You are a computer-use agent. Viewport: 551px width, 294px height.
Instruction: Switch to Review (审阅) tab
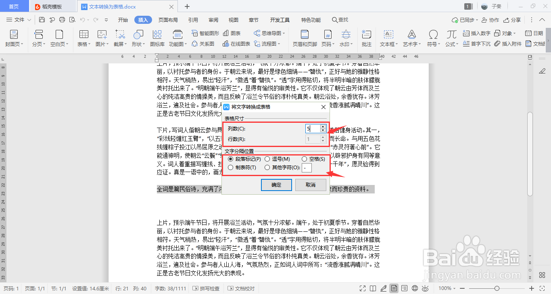tap(213, 20)
